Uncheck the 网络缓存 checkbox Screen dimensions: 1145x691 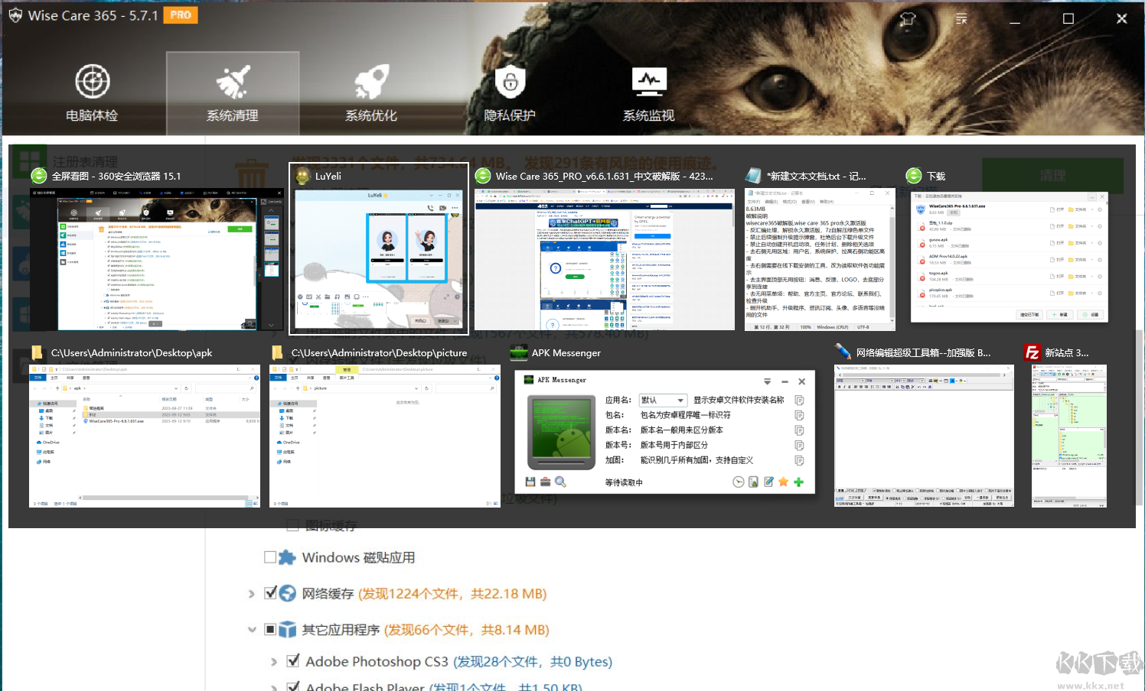click(269, 592)
